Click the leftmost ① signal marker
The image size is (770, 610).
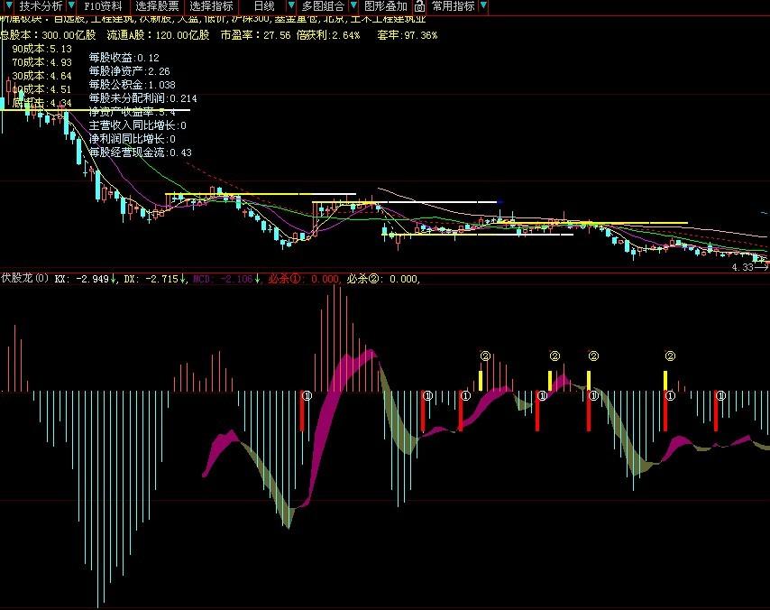click(x=306, y=395)
